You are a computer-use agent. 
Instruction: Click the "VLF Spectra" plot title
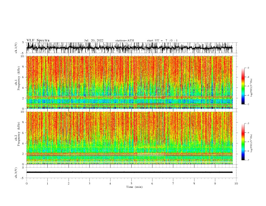[38, 40]
